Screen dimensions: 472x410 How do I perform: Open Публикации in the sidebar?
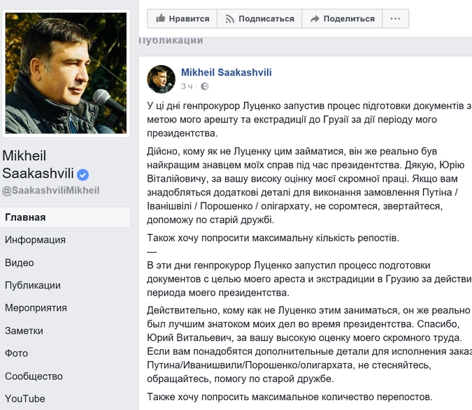point(32,285)
